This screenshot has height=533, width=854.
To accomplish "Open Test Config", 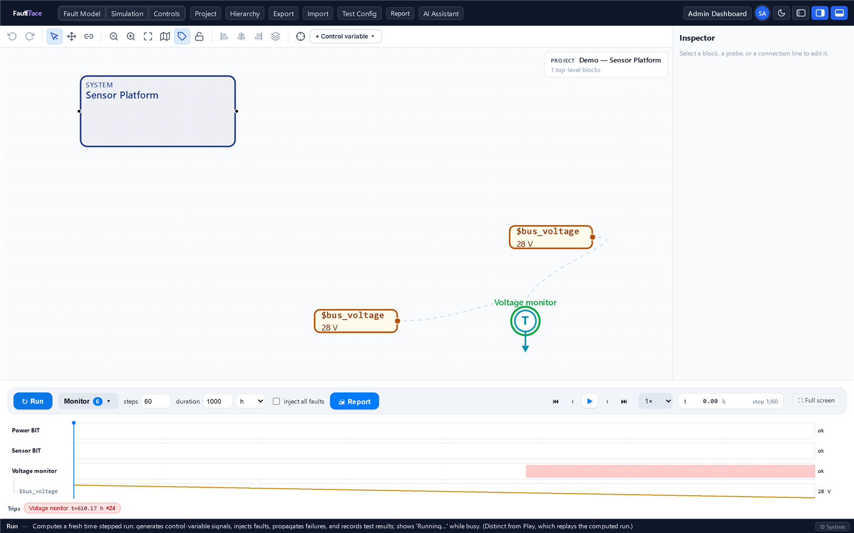I will point(359,13).
